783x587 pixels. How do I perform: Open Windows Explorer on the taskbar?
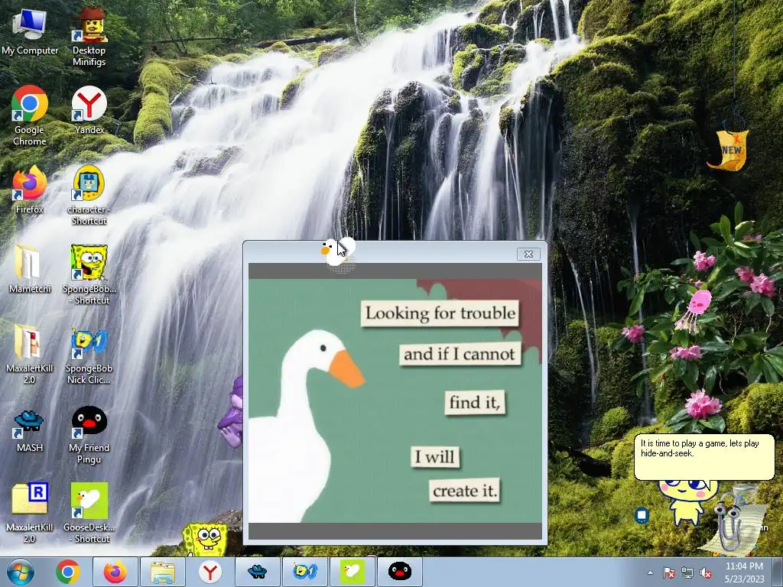pos(163,572)
